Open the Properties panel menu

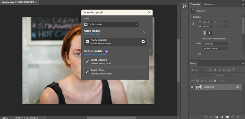tap(243, 4)
